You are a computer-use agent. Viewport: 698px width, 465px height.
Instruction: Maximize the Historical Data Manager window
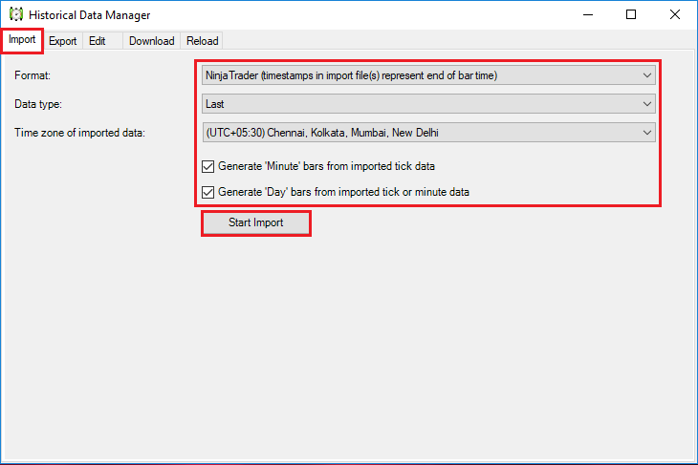coord(631,14)
